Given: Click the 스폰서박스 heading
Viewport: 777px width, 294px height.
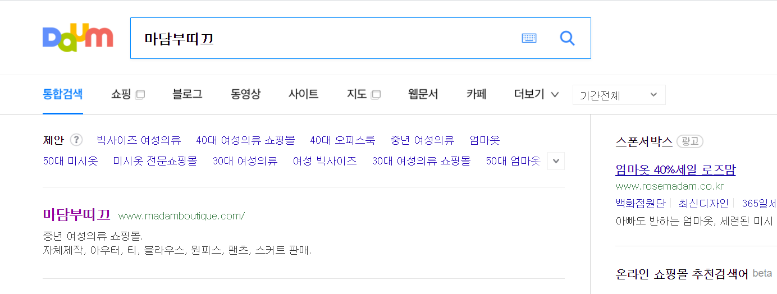Looking at the screenshot, I should tap(644, 141).
